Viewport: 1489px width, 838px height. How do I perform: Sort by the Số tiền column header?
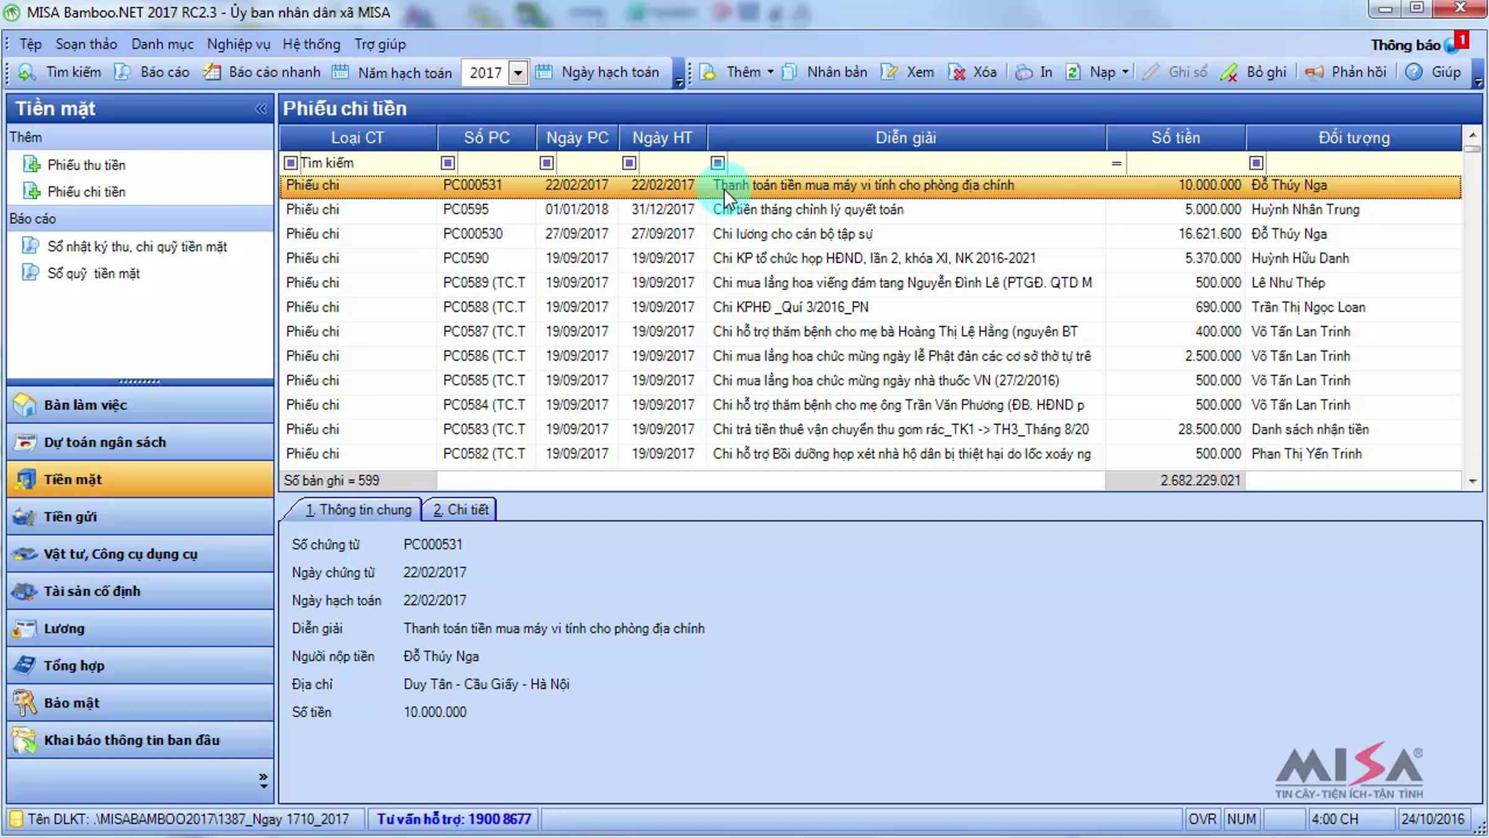pos(1176,138)
